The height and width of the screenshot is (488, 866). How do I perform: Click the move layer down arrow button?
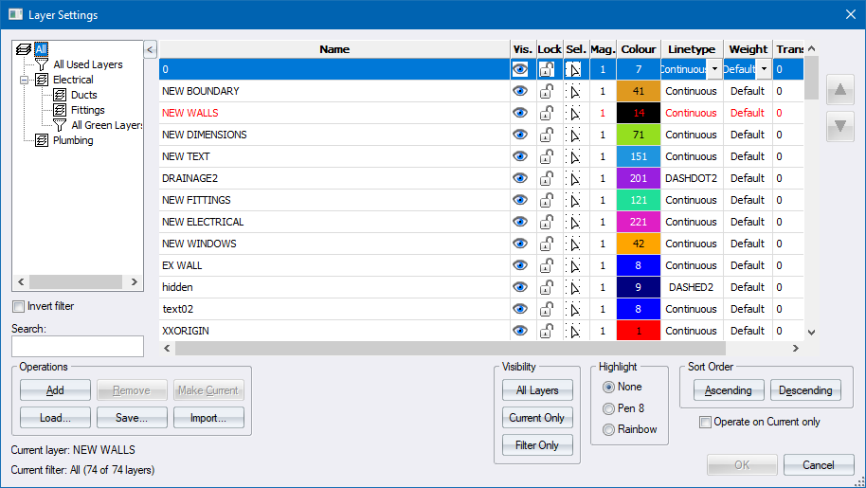click(840, 127)
